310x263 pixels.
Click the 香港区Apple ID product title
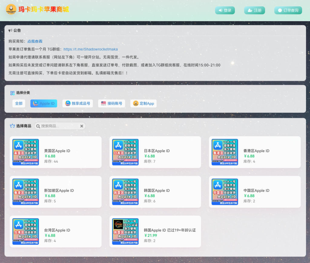[256, 151]
